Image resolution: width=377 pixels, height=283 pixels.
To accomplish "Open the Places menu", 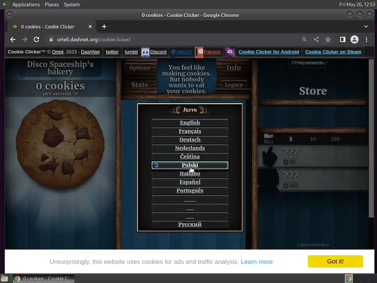I will 52,4.
